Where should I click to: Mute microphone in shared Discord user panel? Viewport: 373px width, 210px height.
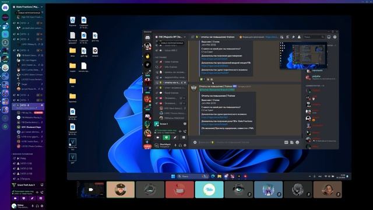(175, 145)
